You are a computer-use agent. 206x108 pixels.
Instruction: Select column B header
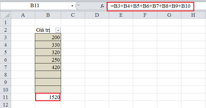(48, 15)
